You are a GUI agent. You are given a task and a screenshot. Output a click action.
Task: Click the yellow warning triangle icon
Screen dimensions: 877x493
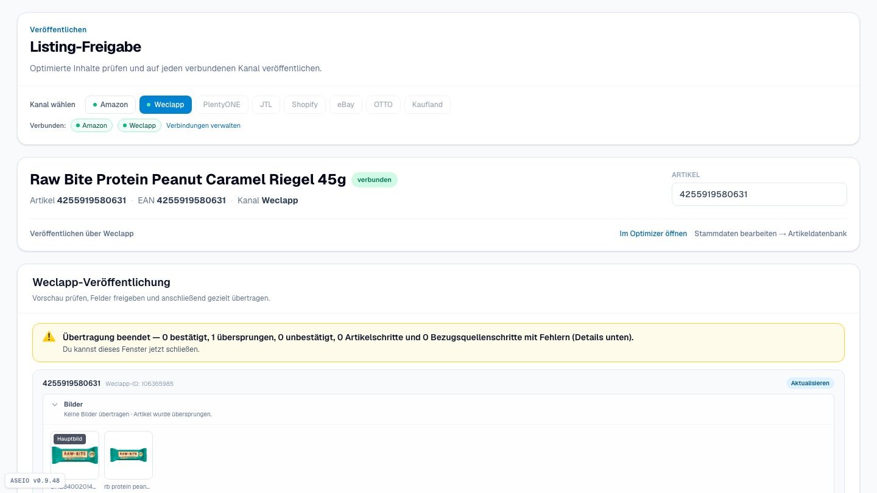(49, 337)
